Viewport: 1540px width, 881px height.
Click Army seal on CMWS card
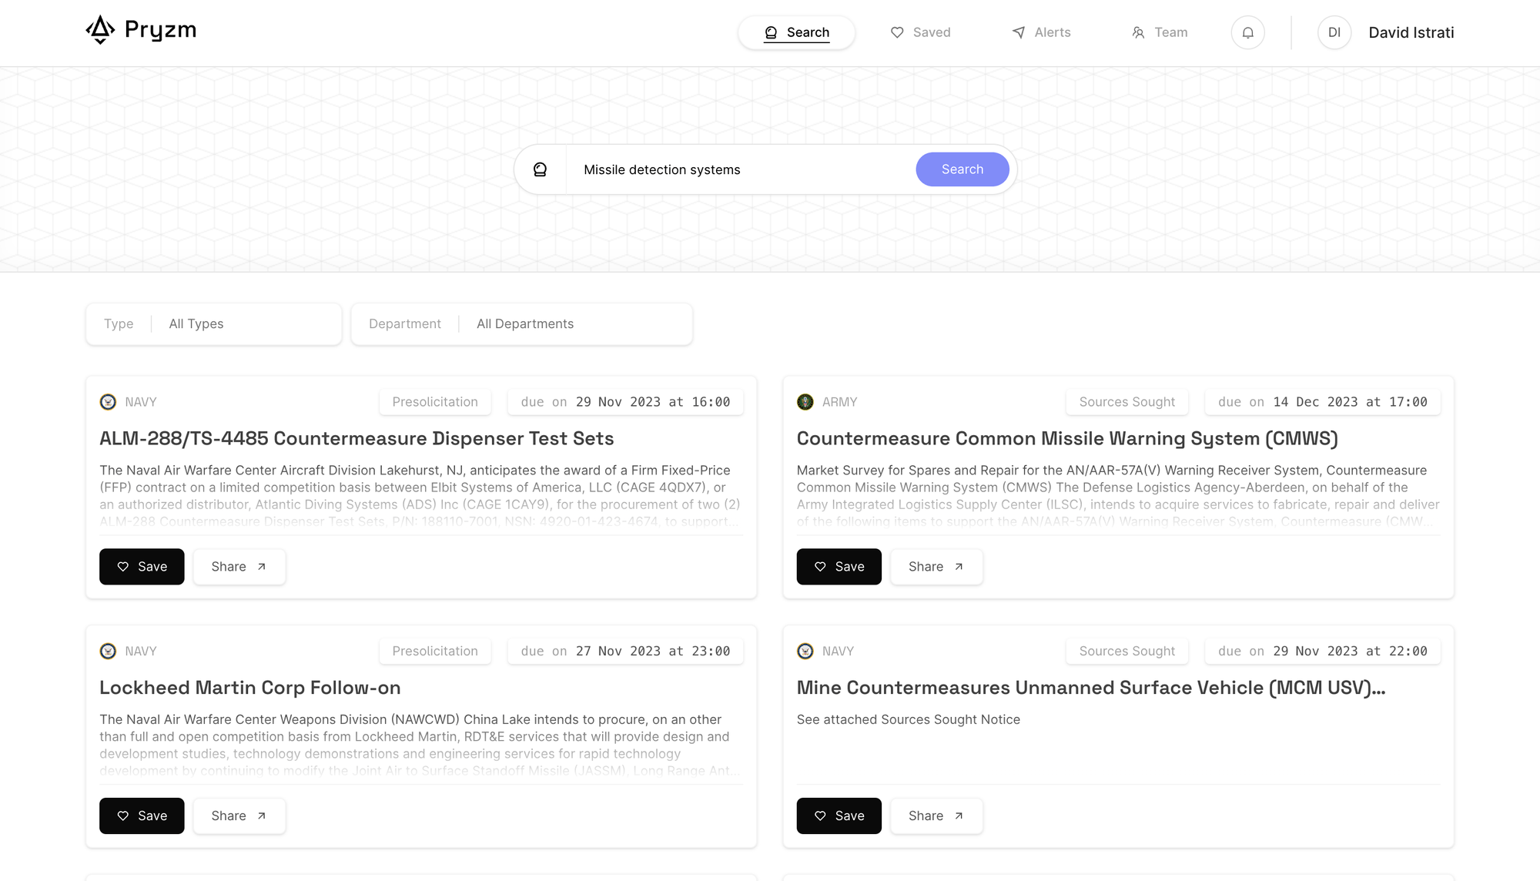coord(805,402)
